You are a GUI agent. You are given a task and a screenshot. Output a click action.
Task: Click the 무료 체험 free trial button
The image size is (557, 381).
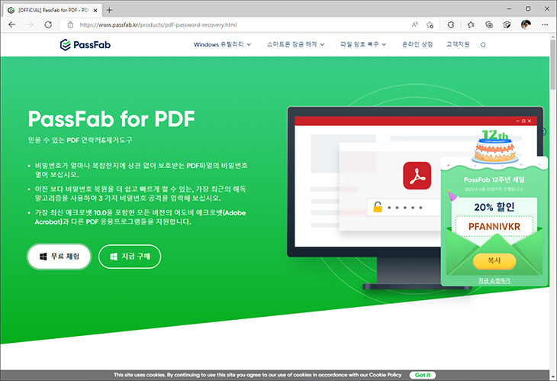click(x=59, y=257)
